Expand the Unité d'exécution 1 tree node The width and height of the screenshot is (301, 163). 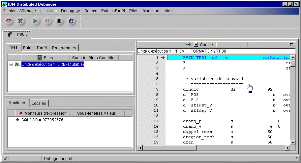[x=11, y=64]
